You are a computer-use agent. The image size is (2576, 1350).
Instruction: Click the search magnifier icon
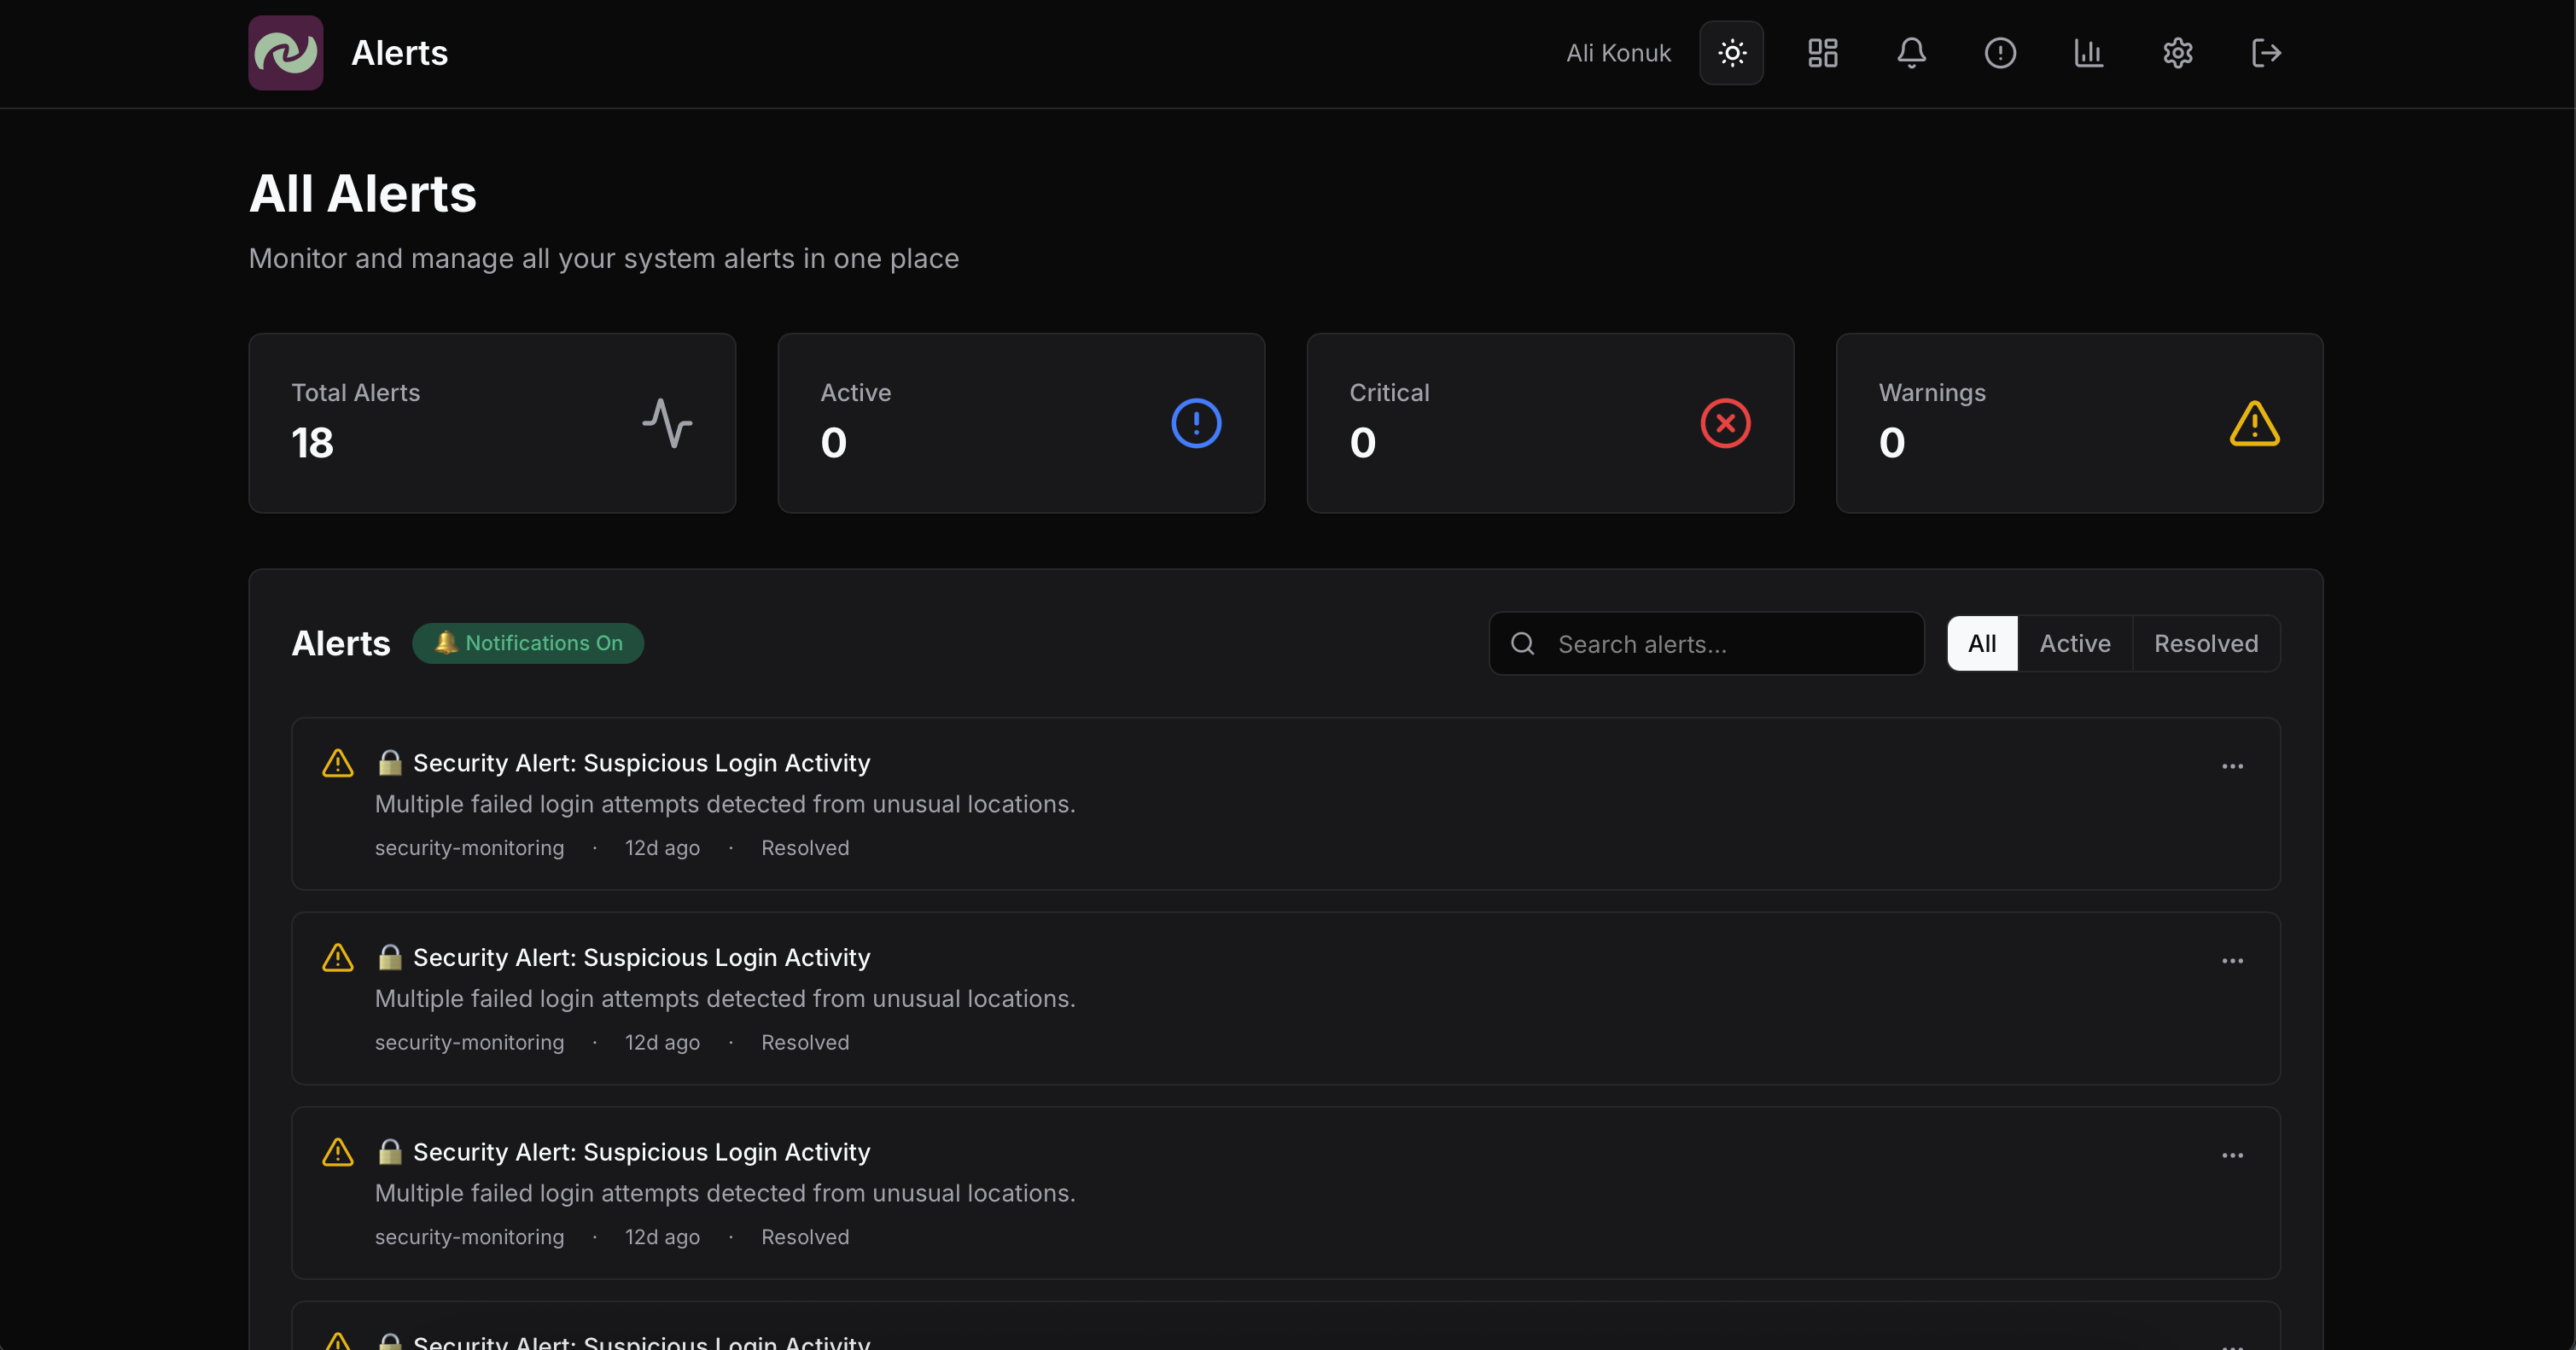[1522, 643]
